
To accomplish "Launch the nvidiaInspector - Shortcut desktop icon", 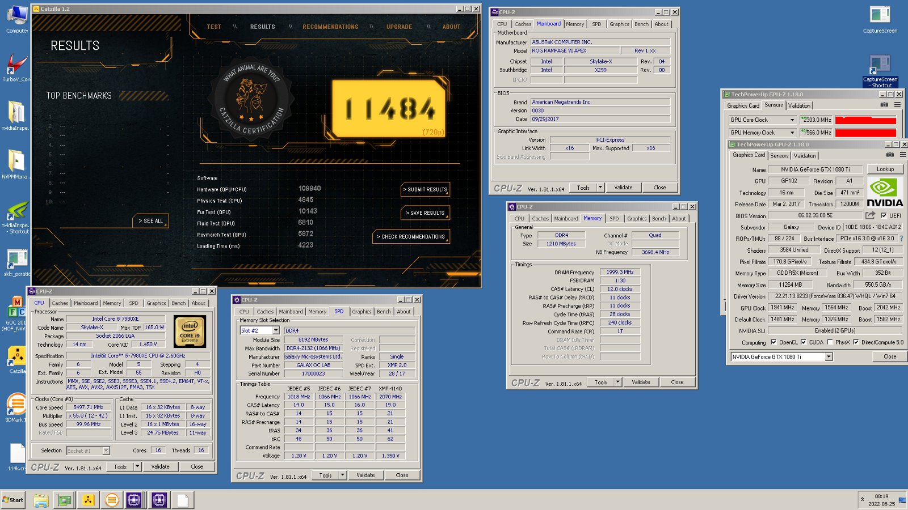I will [x=17, y=217].
